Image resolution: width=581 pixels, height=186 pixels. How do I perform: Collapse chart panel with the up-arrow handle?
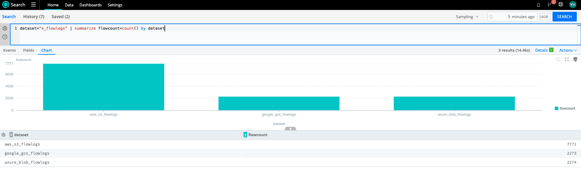click(290, 129)
